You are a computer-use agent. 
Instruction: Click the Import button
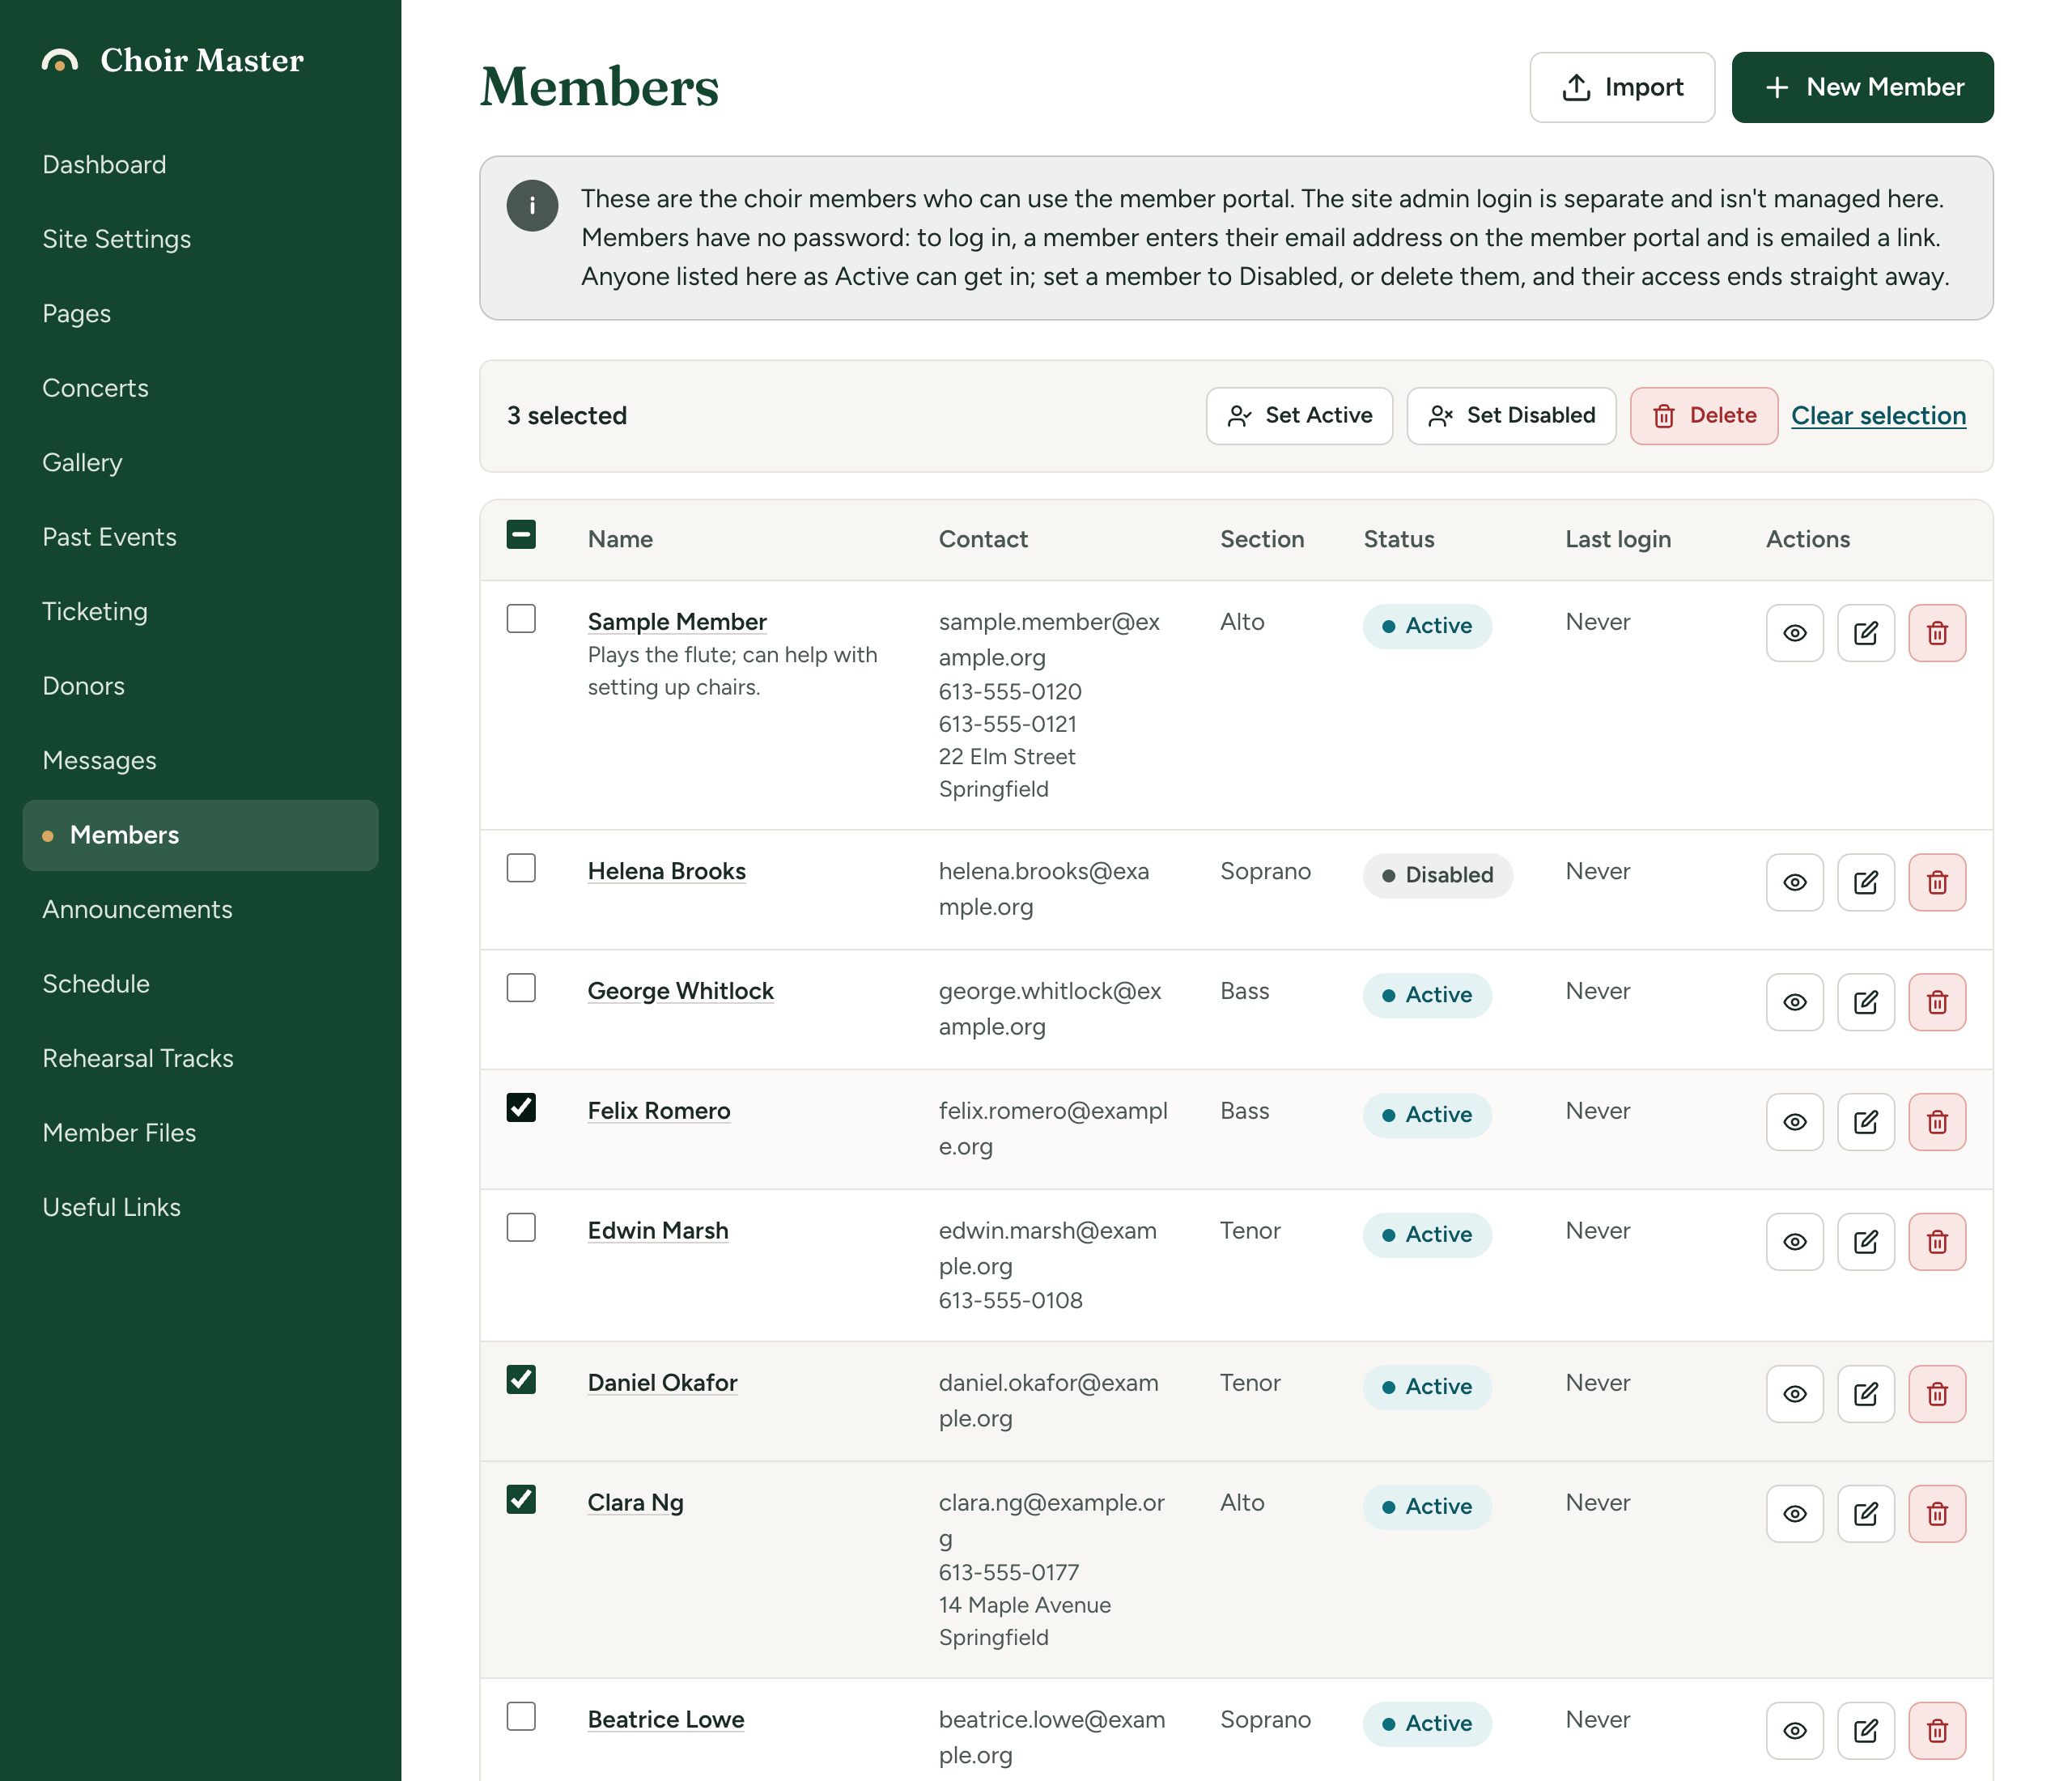coord(1622,88)
